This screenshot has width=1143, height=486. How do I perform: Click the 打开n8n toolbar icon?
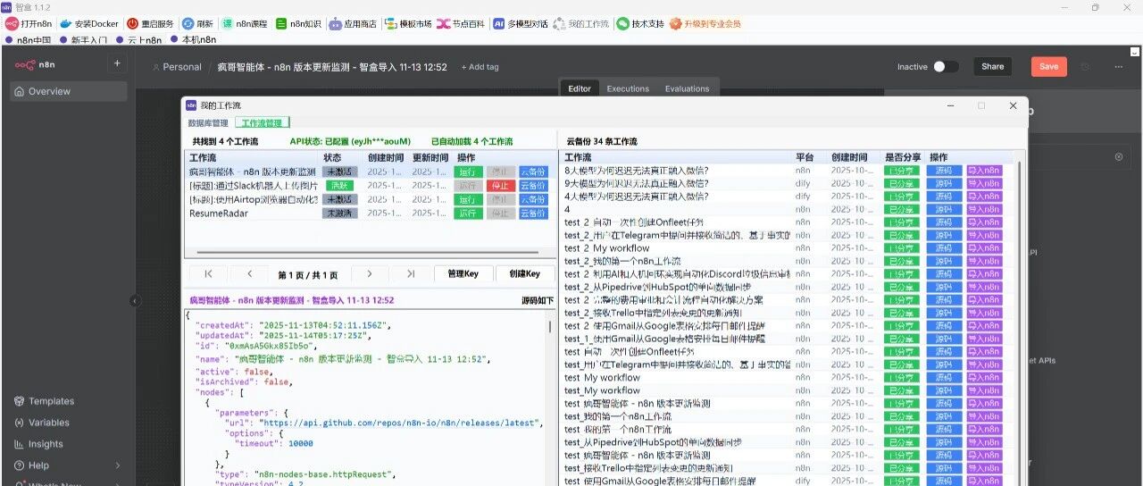coord(13,24)
